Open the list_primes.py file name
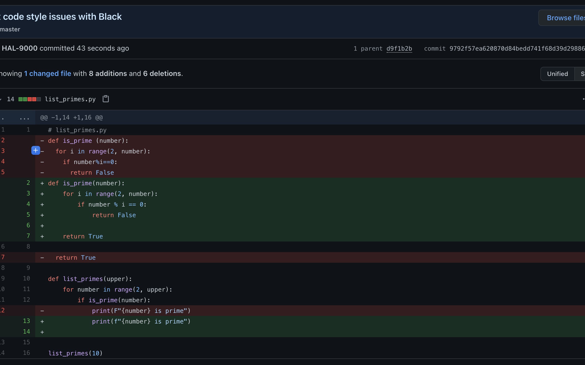This screenshot has width=585, height=365. click(70, 99)
